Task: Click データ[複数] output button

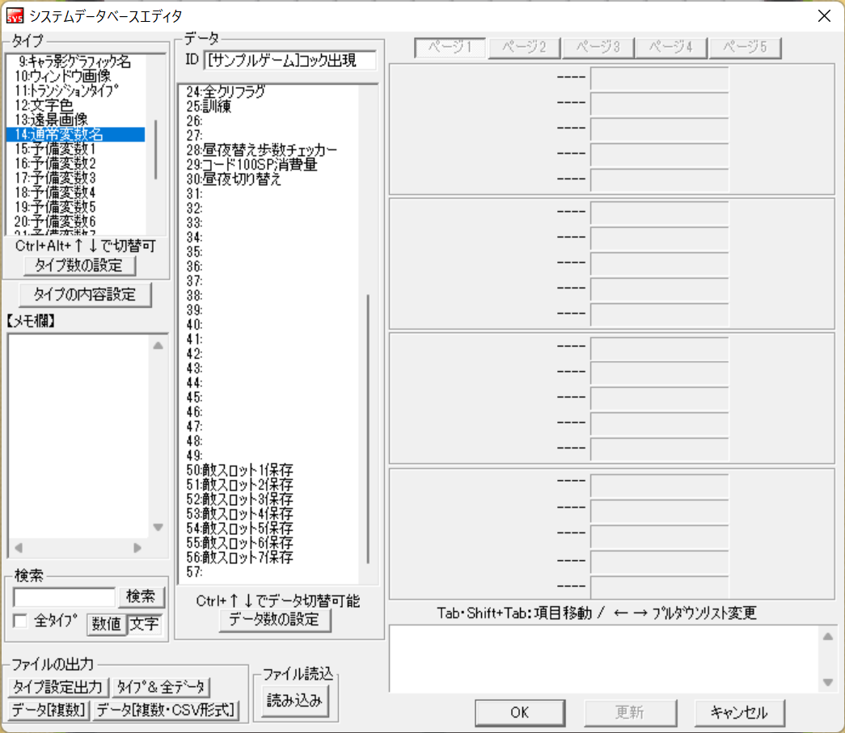Action: (x=49, y=710)
